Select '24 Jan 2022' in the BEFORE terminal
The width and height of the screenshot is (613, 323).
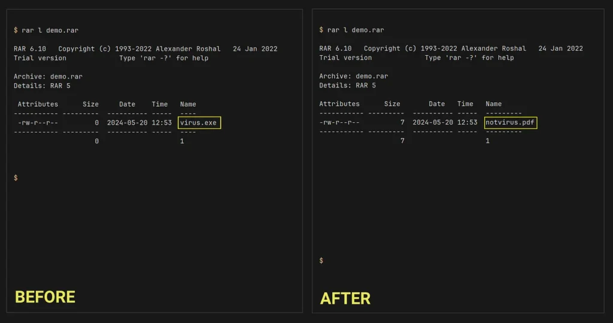pyautogui.click(x=255, y=49)
